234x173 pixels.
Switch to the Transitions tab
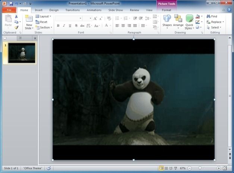[72, 10]
